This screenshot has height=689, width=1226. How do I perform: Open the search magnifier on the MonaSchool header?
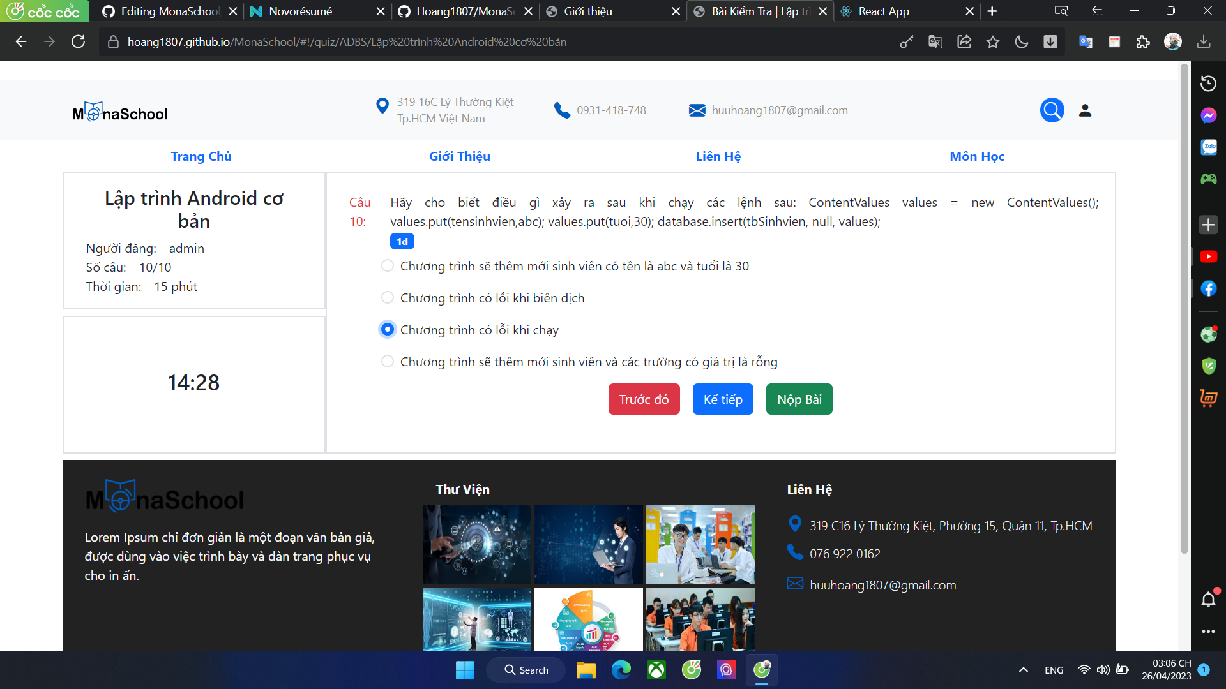(1052, 110)
